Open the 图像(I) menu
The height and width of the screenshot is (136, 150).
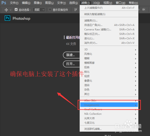click(38, 3)
